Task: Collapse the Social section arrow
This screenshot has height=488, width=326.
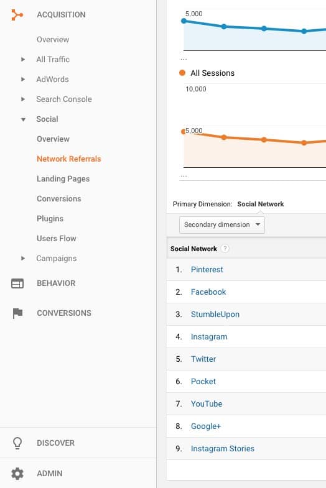Action: tap(23, 119)
